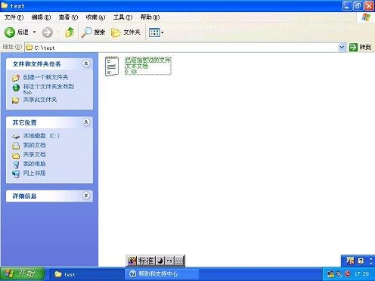This screenshot has height=281, width=375.
Task: Click Share this folder link
Action: coord(40,100)
